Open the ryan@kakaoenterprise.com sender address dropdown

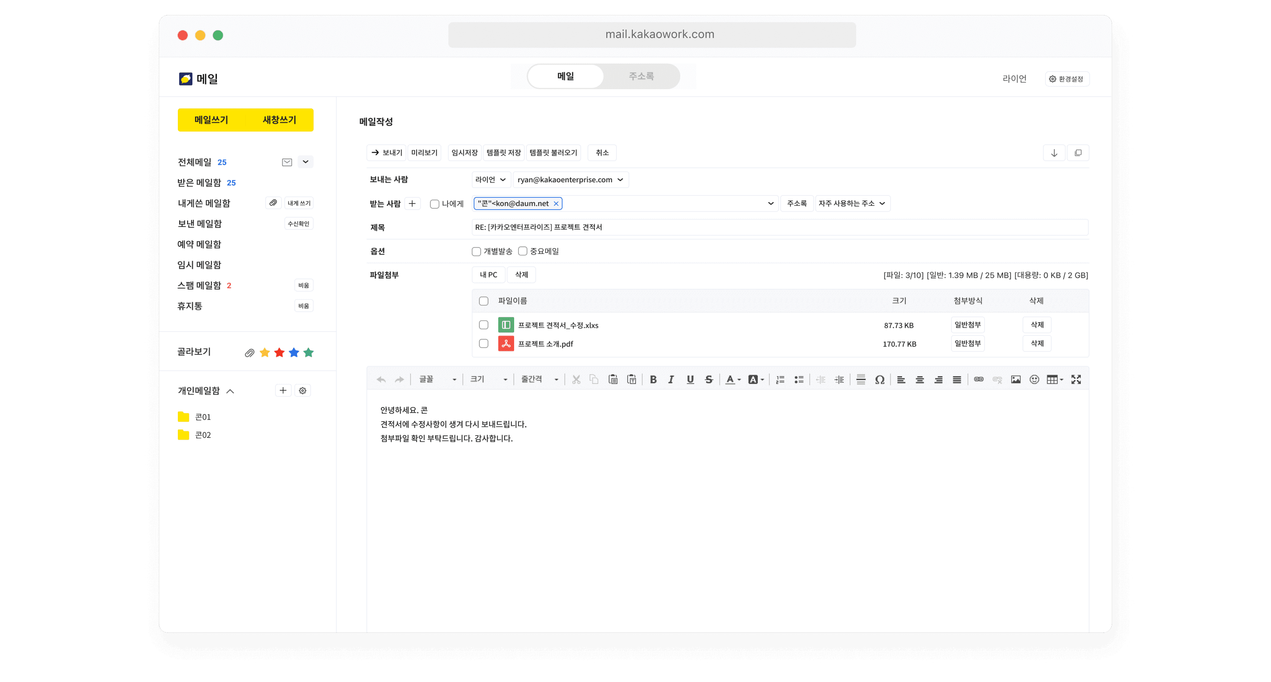[571, 180]
